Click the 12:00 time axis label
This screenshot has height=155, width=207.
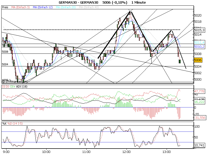tap(127, 152)
